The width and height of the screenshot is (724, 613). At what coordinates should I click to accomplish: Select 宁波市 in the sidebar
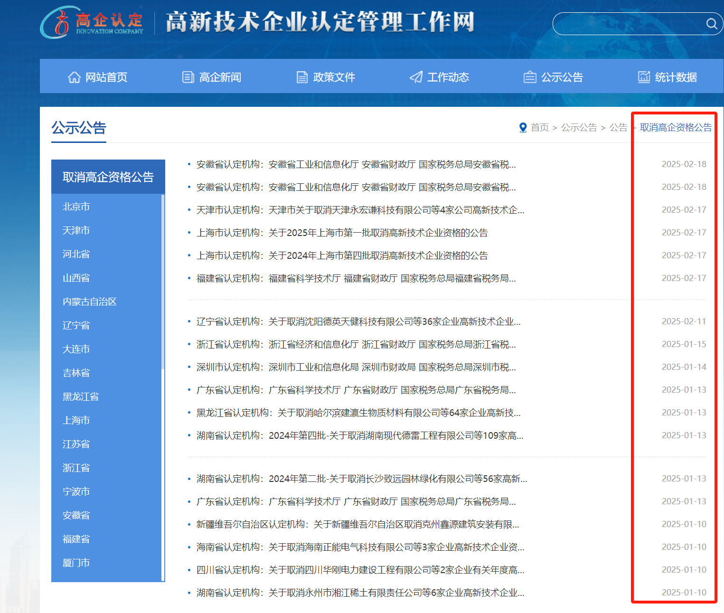[76, 491]
